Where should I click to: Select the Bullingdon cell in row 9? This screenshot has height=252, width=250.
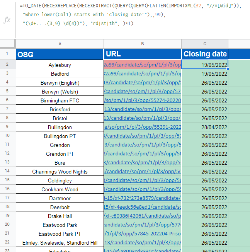[60, 127]
